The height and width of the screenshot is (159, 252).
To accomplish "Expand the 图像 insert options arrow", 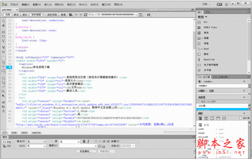I will click(x=202, y=38).
